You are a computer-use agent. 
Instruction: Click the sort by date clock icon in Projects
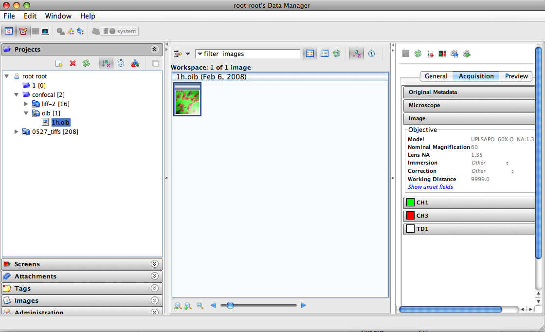tap(121, 63)
